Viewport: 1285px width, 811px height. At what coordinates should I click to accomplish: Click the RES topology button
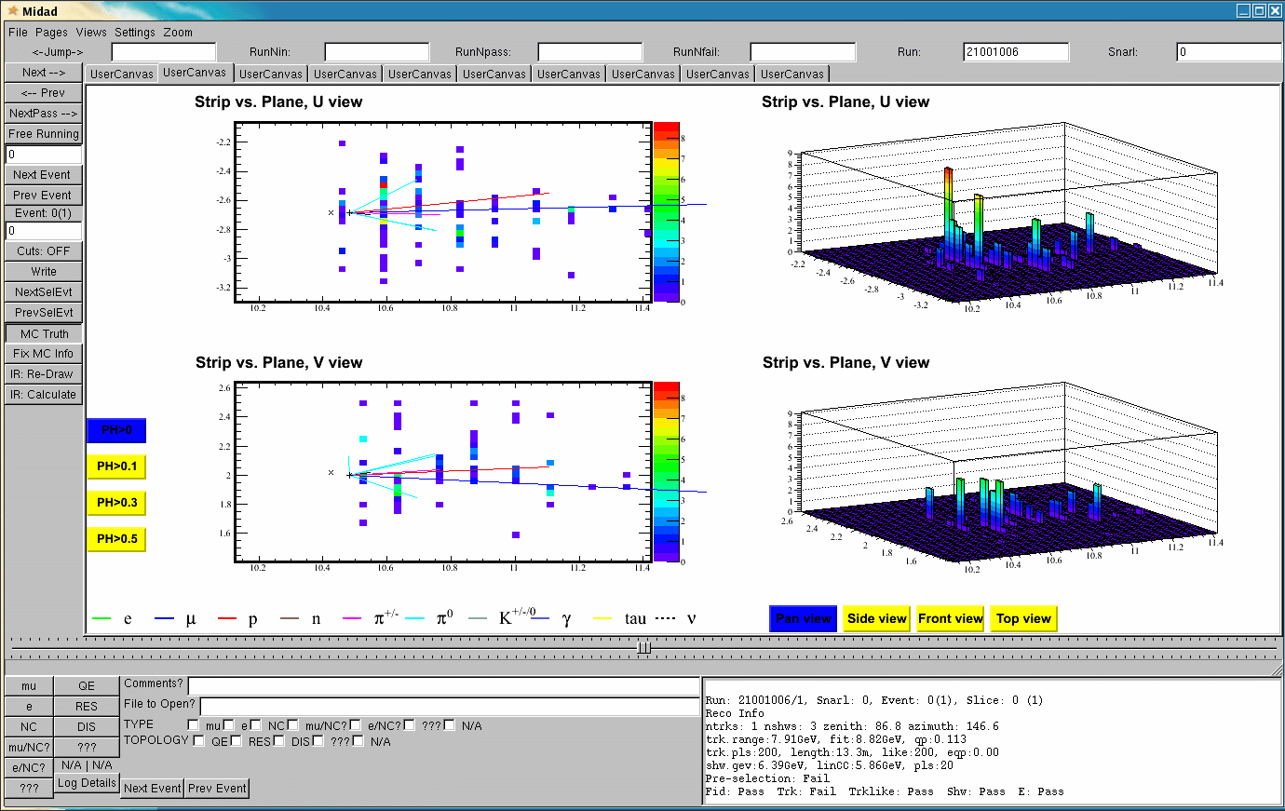(87, 707)
